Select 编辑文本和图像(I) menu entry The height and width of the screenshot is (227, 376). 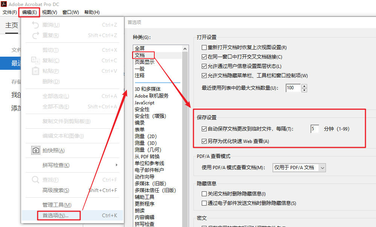pyautogui.click(x=72, y=136)
